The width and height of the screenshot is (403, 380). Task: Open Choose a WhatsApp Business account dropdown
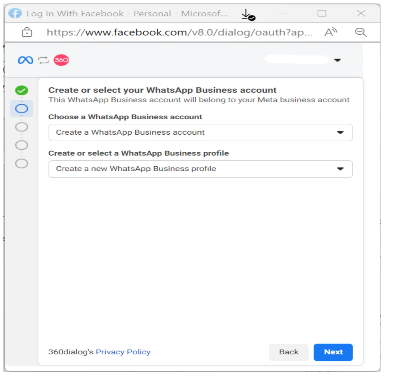[201, 132]
